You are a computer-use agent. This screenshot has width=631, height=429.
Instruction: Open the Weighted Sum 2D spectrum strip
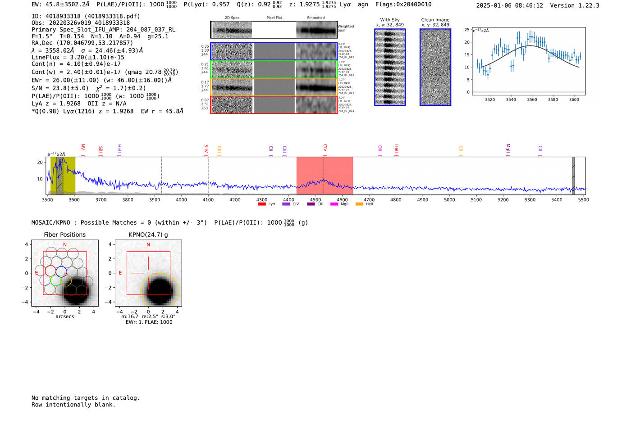pos(274,30)
